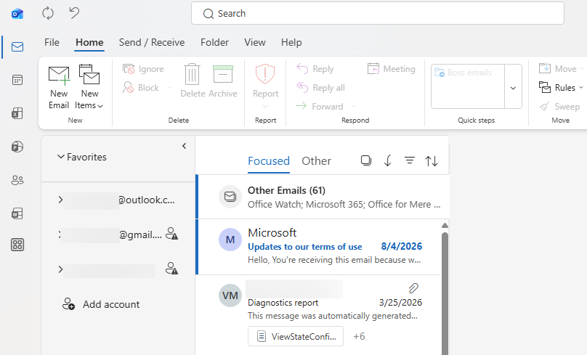This screenshot has height=355, width=587.
Task: Open the Folder tab
Action: point(214,42)
